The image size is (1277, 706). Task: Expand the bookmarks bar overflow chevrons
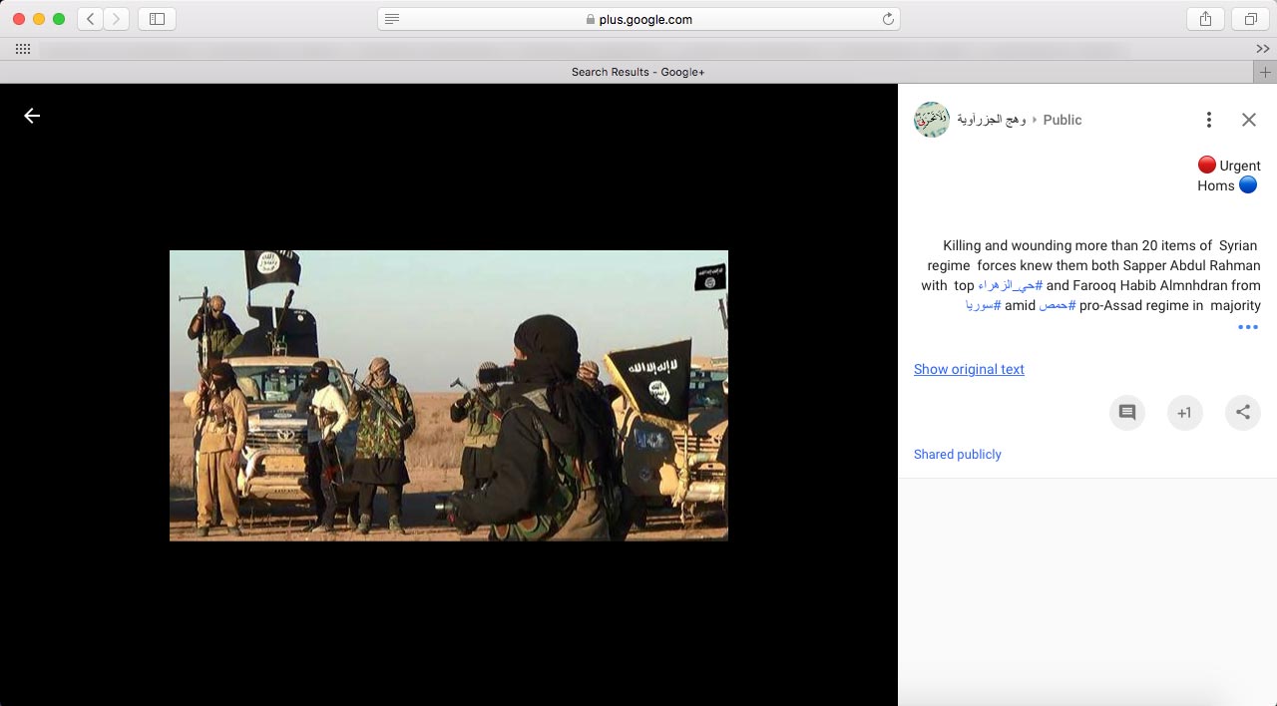(x=1263, y=49)
